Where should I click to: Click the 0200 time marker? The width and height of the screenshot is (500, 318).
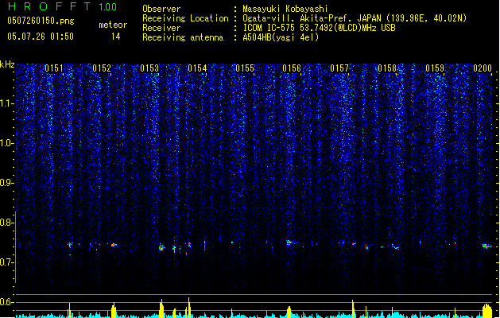click(483, 68)
